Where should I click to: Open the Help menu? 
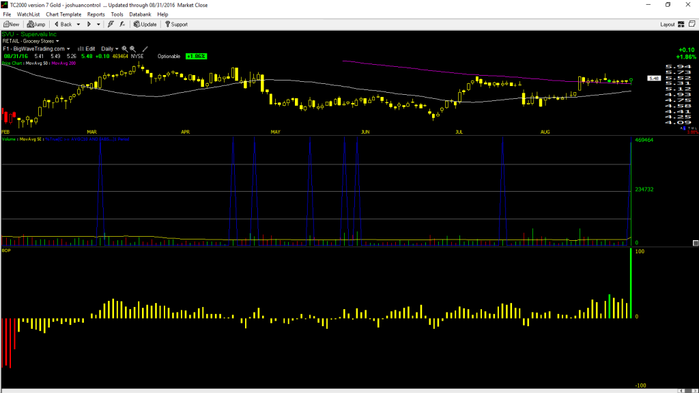162,14
